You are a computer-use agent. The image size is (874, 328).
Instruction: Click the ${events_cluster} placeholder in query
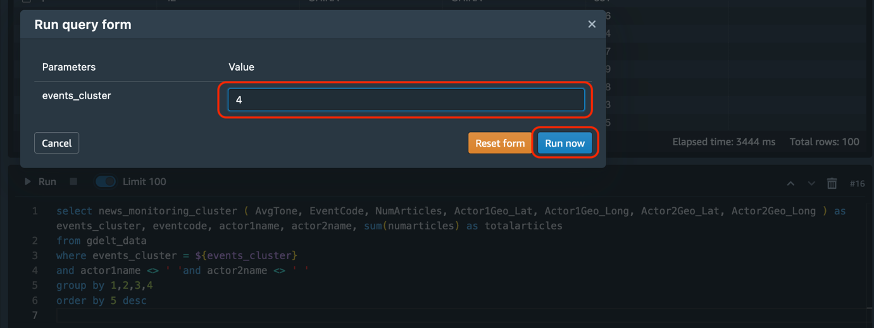point(246,256)
